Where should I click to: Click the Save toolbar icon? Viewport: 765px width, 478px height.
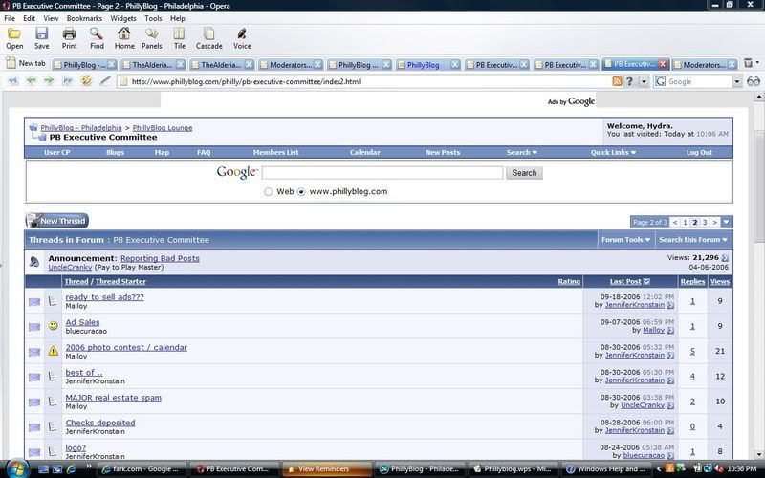(41, 33)
